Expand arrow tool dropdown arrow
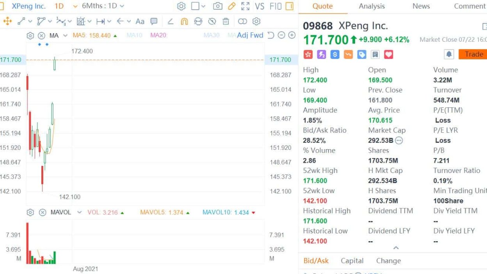The width and height of the screenshot is (487, 274). (129, 21)
